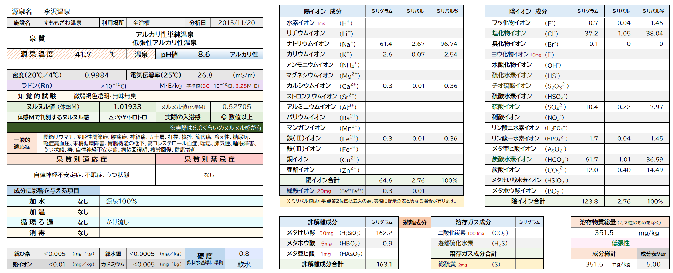Viewport: 673px width, 273px height.
Task: Click the 泉質別適応症 header cell
Action: [81, 159]
